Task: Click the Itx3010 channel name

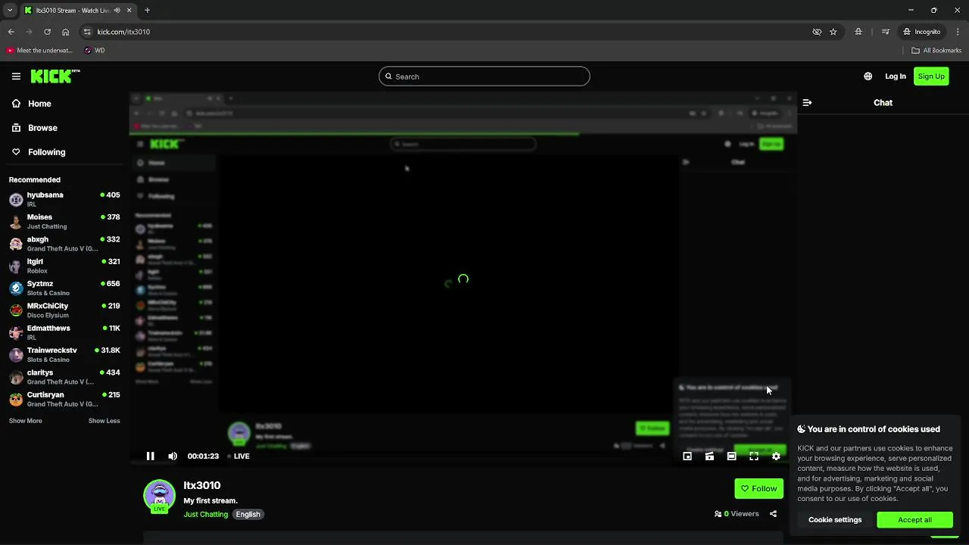Action: tap(202, 485)
